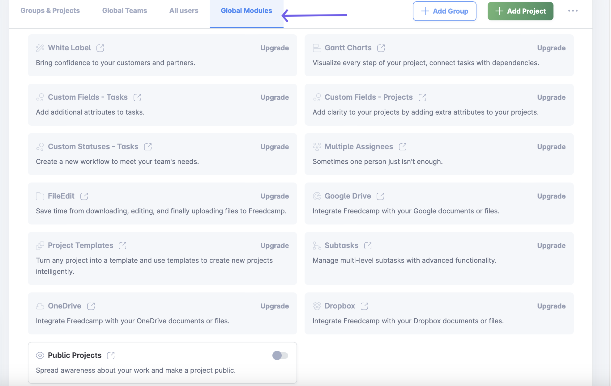Click Upgrade for FileEdit module
Image resolution: width=611 pixels, height=386 pixels.
pyautogui.click(x=275, y=196)
